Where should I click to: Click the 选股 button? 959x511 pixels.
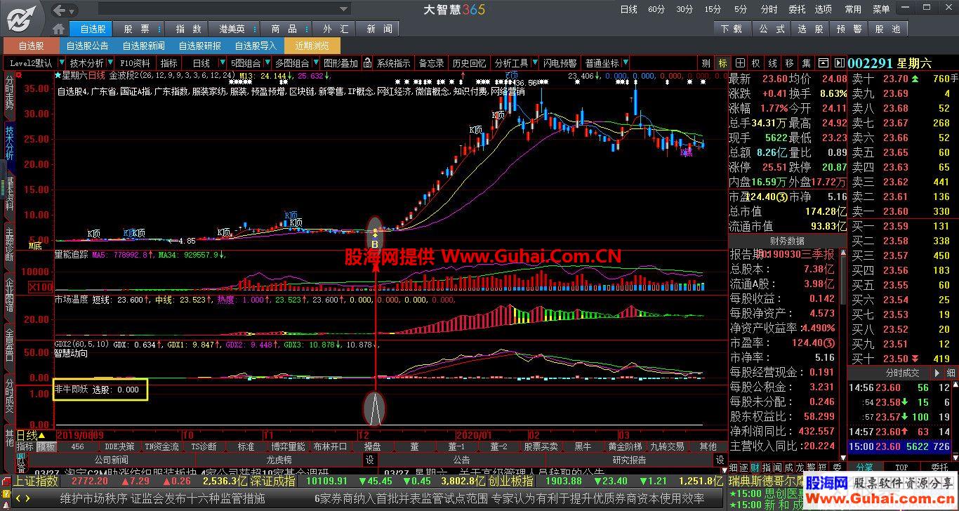point(810,29)
